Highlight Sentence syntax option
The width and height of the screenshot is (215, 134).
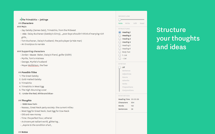(x=126, y=71)
